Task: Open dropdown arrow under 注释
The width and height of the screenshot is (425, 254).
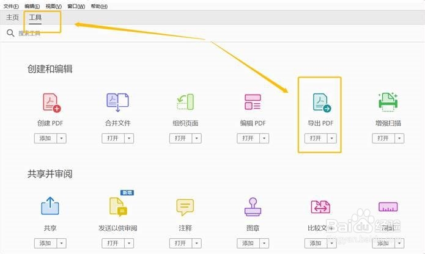Action: [196, 243]
